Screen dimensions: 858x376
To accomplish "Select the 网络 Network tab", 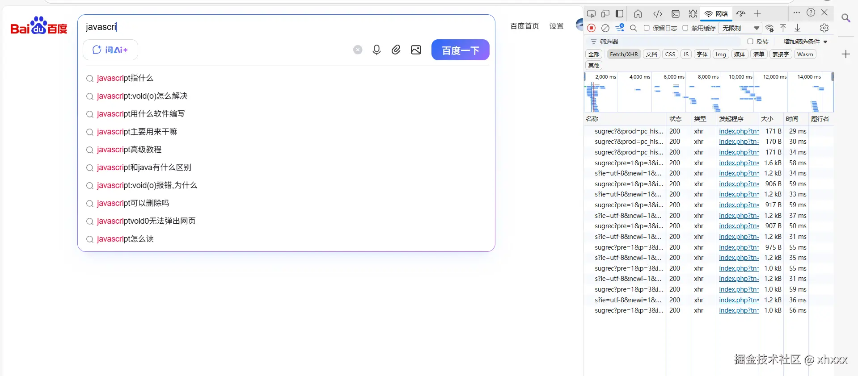I will click(716, 14).
